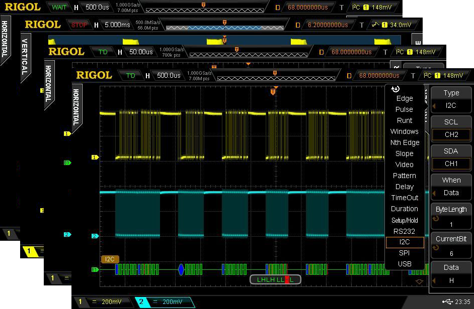The height and width of the screenshot is (309, 474).
Task: Click the T'D status in front window
Action: (131, 75)
